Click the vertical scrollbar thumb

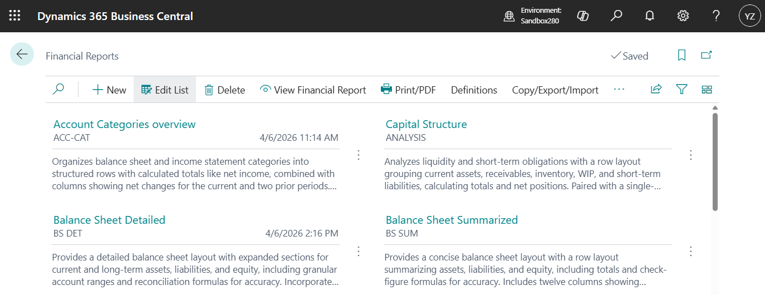[715, 161]
